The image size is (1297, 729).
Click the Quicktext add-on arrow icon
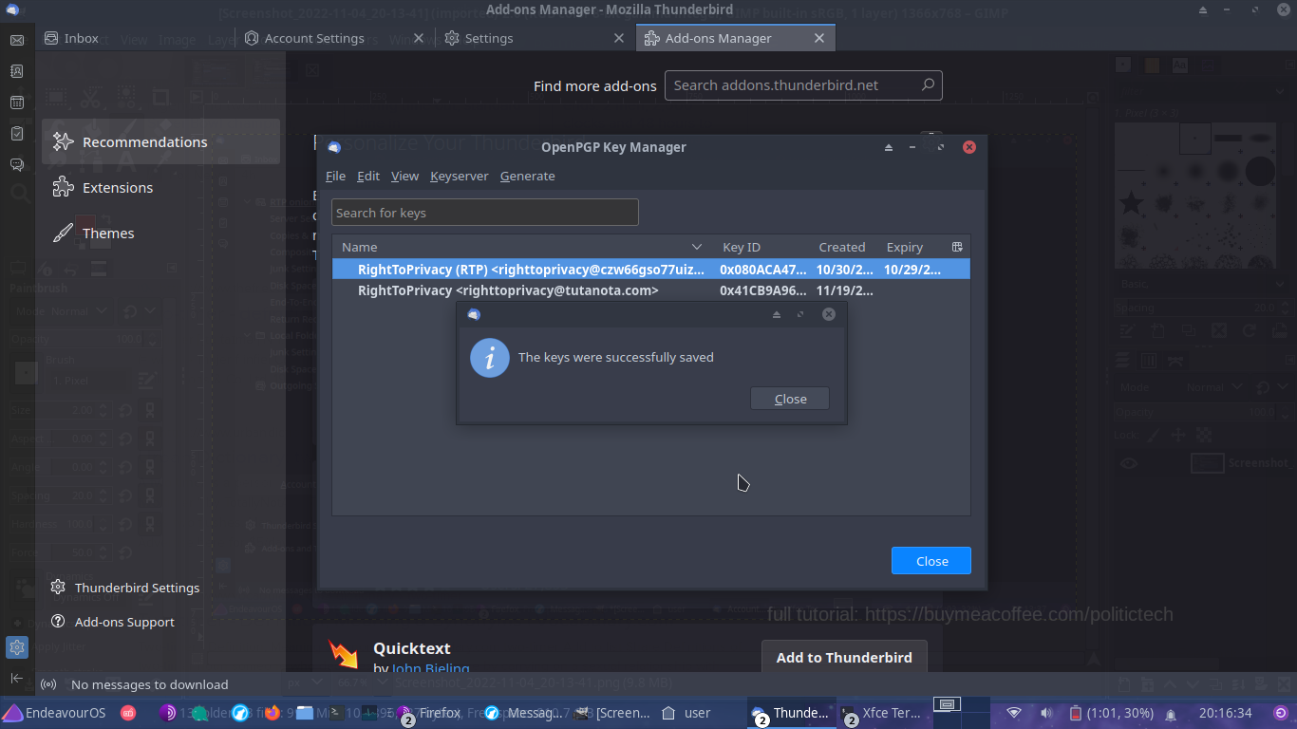[343, 654]
